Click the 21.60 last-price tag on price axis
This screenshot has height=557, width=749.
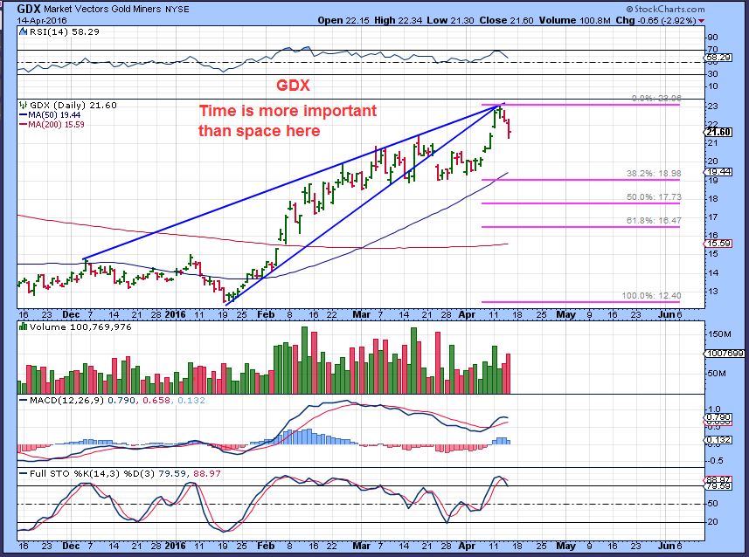(719, 132)
